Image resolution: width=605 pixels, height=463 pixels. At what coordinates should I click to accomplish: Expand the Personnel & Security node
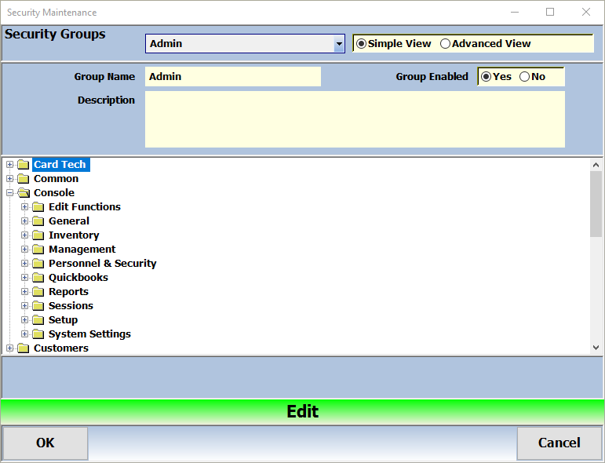click(25, 264)
